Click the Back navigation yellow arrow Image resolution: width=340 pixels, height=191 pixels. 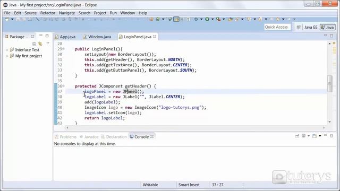[278, 19]
